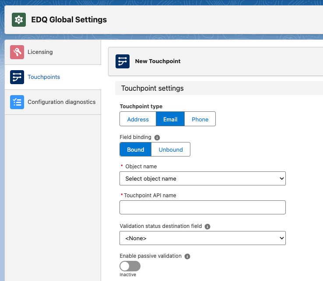323x281 pixels.
Task: Click the Inactive status label
Action: tap(128, 275)
